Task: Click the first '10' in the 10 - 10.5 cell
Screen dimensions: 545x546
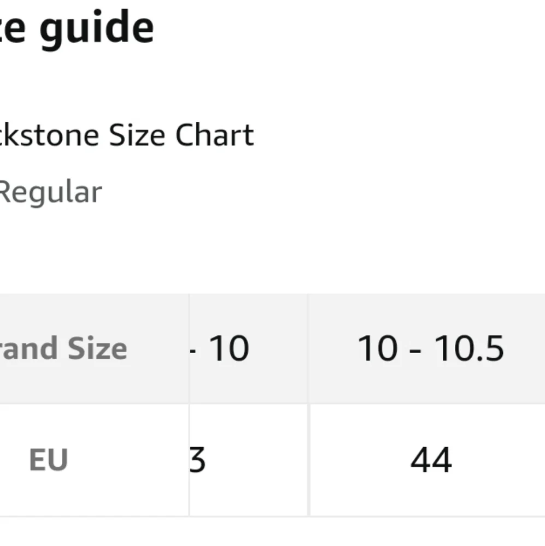Action: pyautogui.click(x=378, y=348)
